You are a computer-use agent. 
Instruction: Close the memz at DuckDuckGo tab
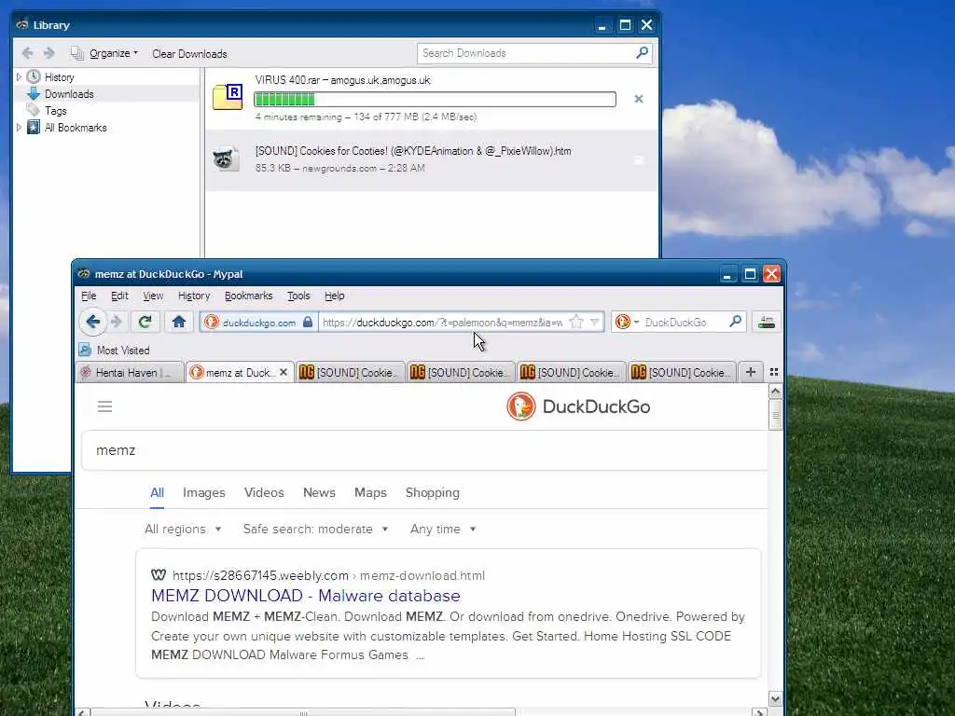point(284,372)
